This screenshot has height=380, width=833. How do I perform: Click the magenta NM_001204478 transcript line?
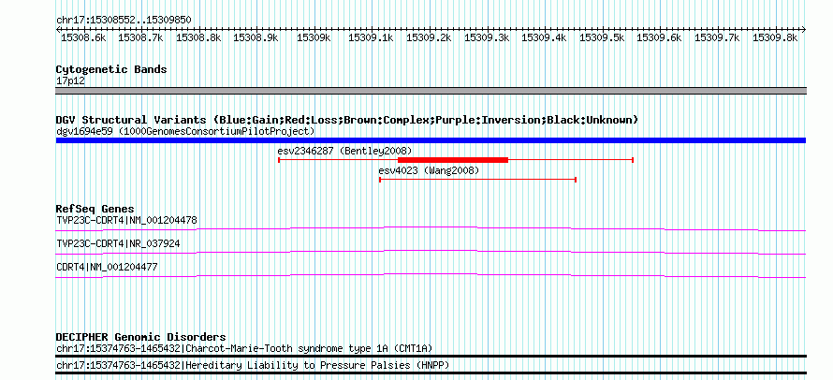point(431,228)
